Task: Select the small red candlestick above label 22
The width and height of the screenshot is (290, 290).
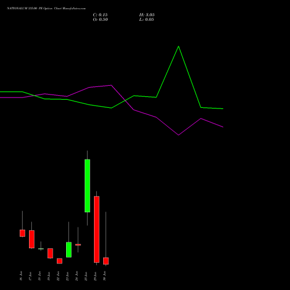Action: click(x=60, y=261)
